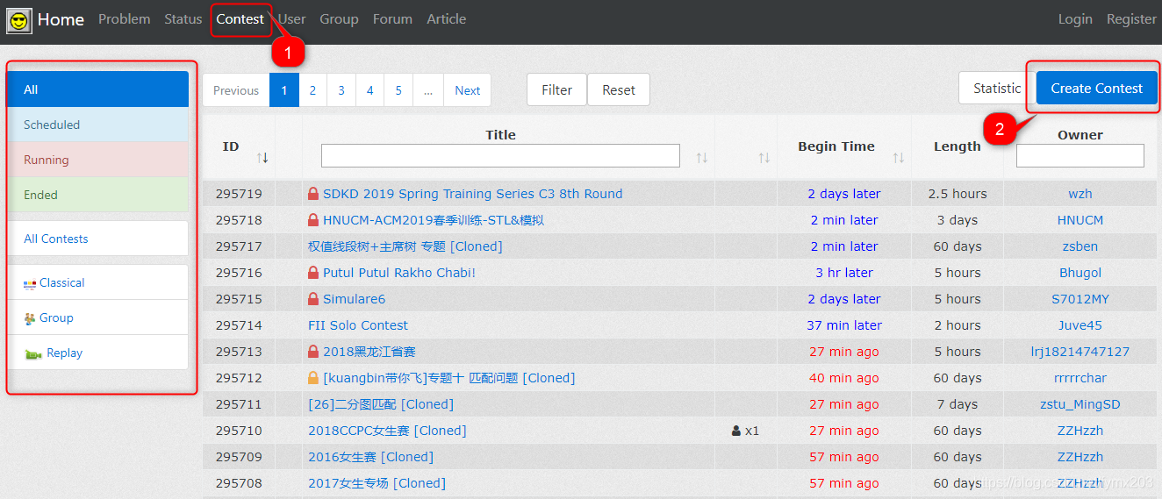This screenshot has height=499, width=1162.
Task: Select the All Contests option
Action: 97,239
